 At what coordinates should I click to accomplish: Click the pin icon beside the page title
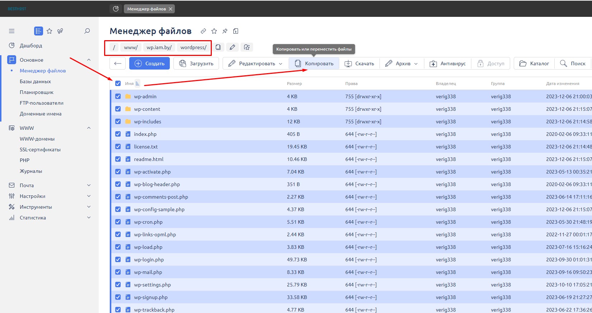click(225, 31)
